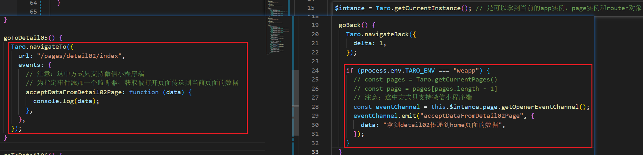Click the 'console.log(data);' line

pos(66,101)
